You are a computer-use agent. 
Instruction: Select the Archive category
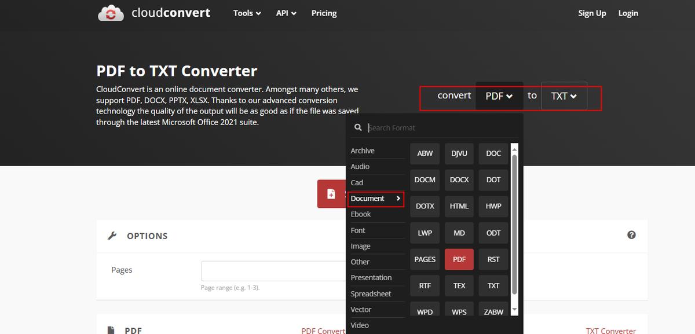363,151
